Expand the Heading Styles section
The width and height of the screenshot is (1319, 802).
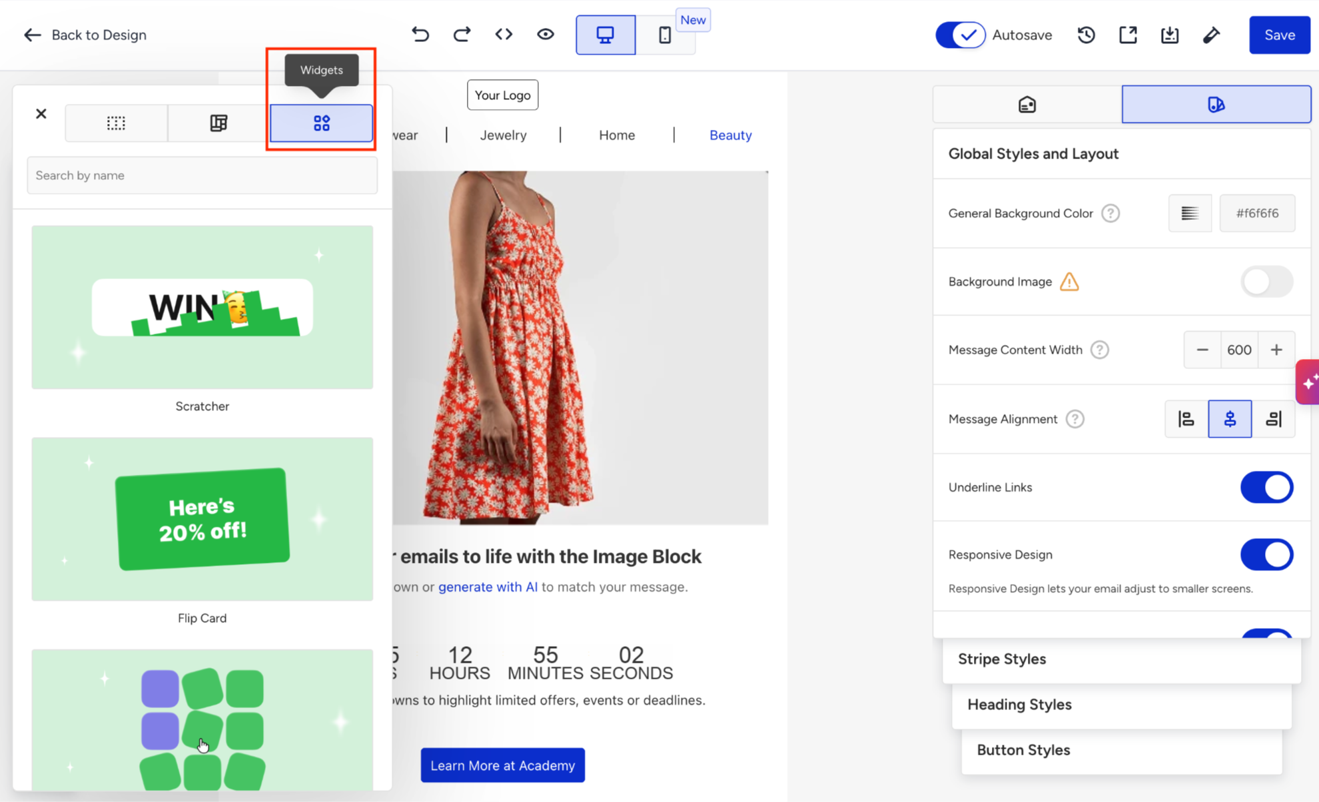[1121, 705]
